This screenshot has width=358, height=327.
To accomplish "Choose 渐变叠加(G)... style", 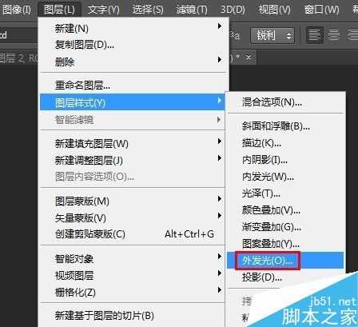I will 285,227.
